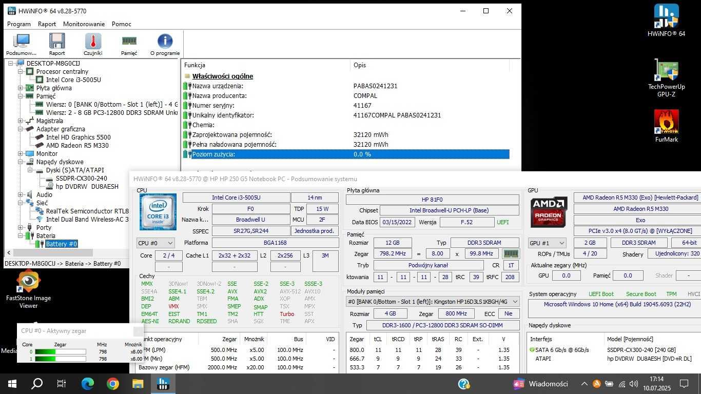Screen dimensions: 701x394
Task: Select hp DVDRW DU8AESH tree item
Action: (x=87, y=186)
